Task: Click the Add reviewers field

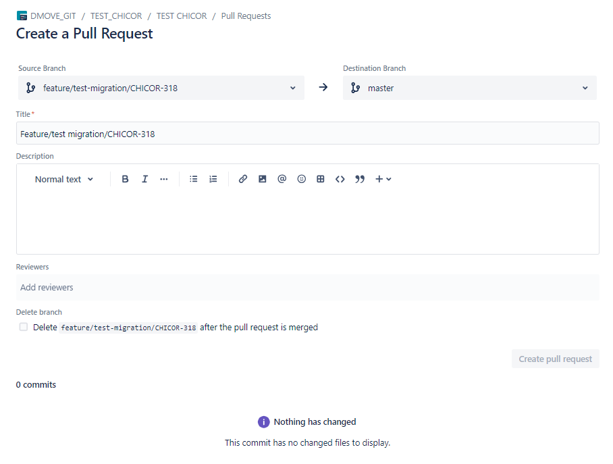Action: 307,287
